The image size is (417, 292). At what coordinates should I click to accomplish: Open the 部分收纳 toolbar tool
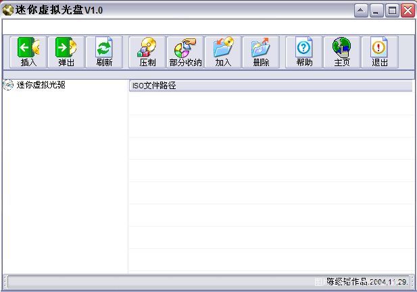185,52
